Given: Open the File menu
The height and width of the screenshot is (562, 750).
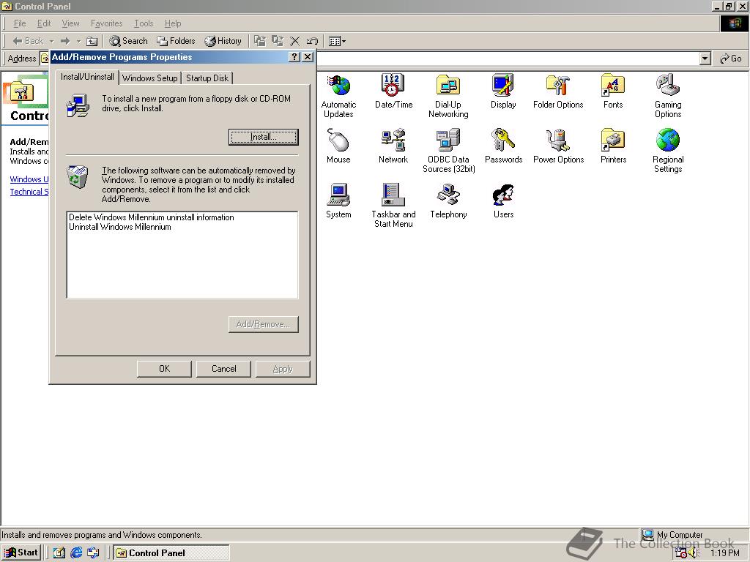Looking at the screenshot, I should [x=20, y=23].
